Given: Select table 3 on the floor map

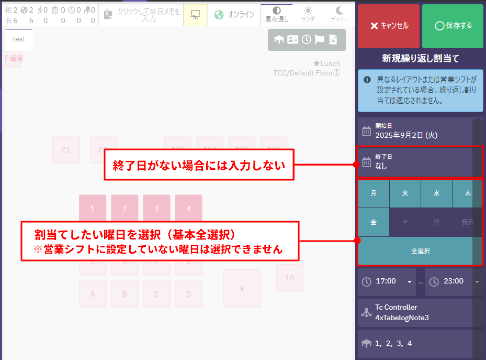Looking at the screenshot, I should coord(156,208).
